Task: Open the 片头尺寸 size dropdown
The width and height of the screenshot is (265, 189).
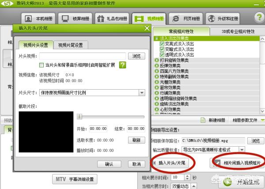Action: coord(141,93)
